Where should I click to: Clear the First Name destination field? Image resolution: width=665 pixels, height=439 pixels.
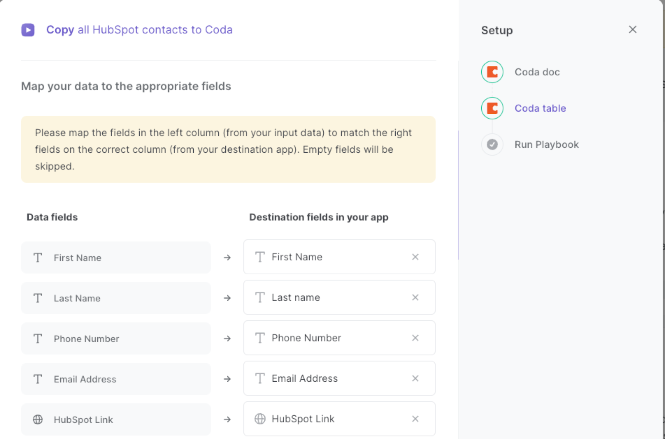(x=415, y=257)
